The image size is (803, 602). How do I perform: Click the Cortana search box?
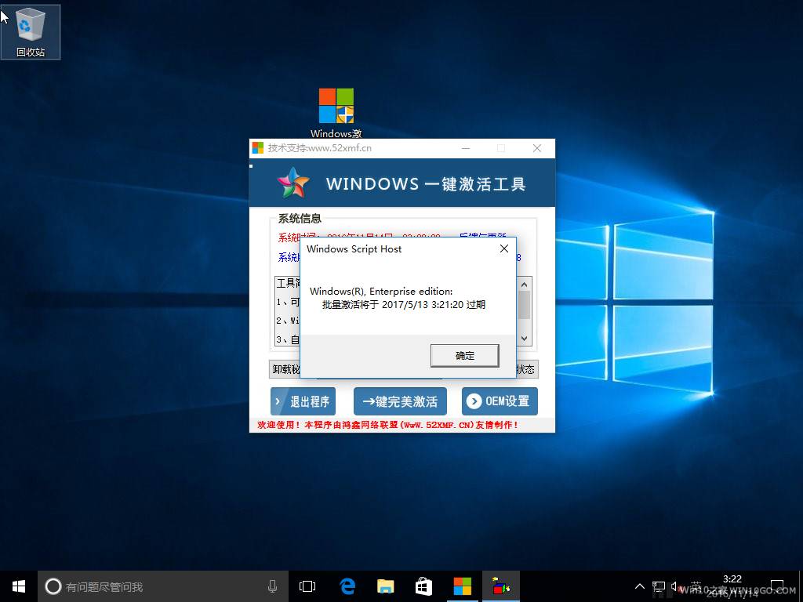coord(162,586)
